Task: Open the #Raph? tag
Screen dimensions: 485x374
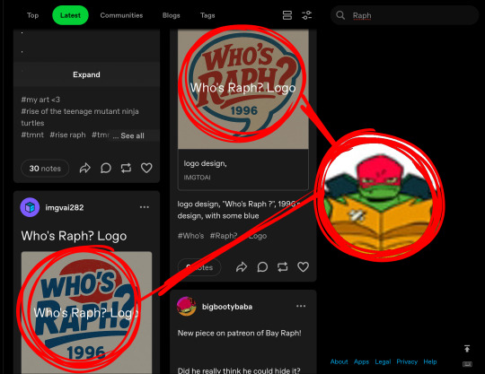Action: [x=224, y=236]
